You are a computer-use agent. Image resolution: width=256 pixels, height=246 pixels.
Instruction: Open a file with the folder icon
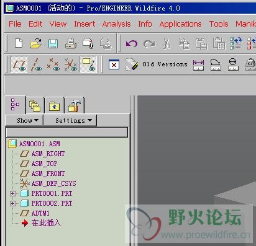click(35, 43)
